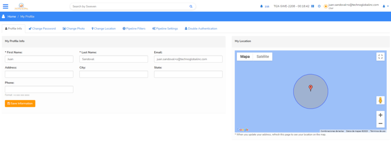The height and width of the screenshot is (147, 391).
Task: Click the My Location panel heading
Action: (243, 41)
